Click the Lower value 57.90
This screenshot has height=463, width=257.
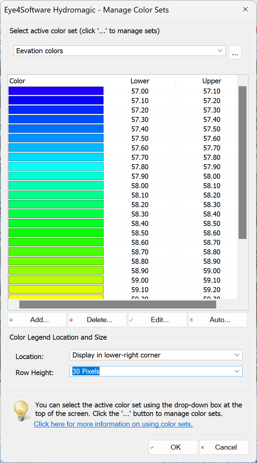point(140,176)
